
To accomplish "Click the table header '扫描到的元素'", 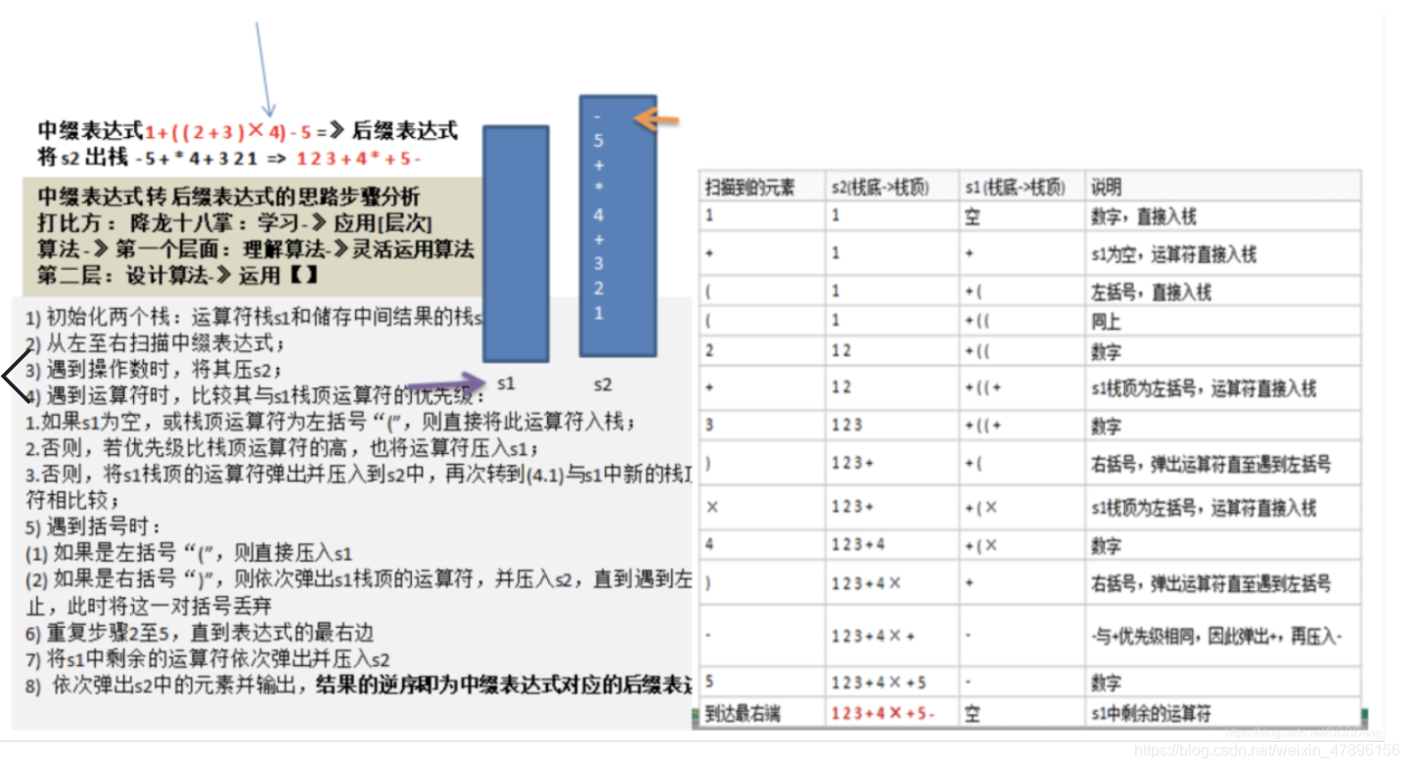I will click(750, 186).
